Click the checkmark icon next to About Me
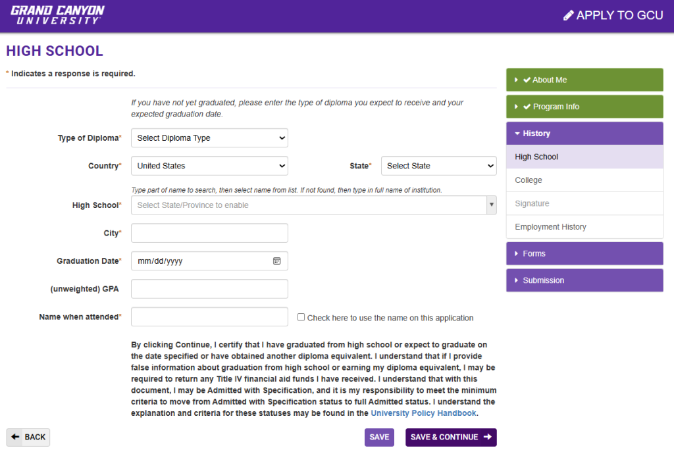The width and height of the screenshot is (674, 454). tap(527, 80)
